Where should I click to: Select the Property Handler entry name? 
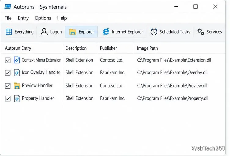38,98
